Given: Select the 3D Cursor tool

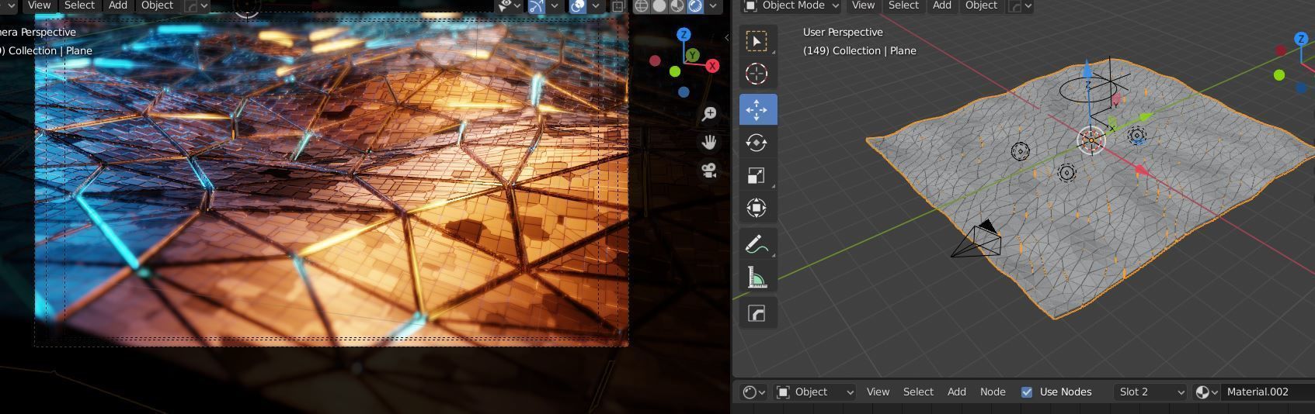Looking at the screenshot, I should click(x=757, y=74).
